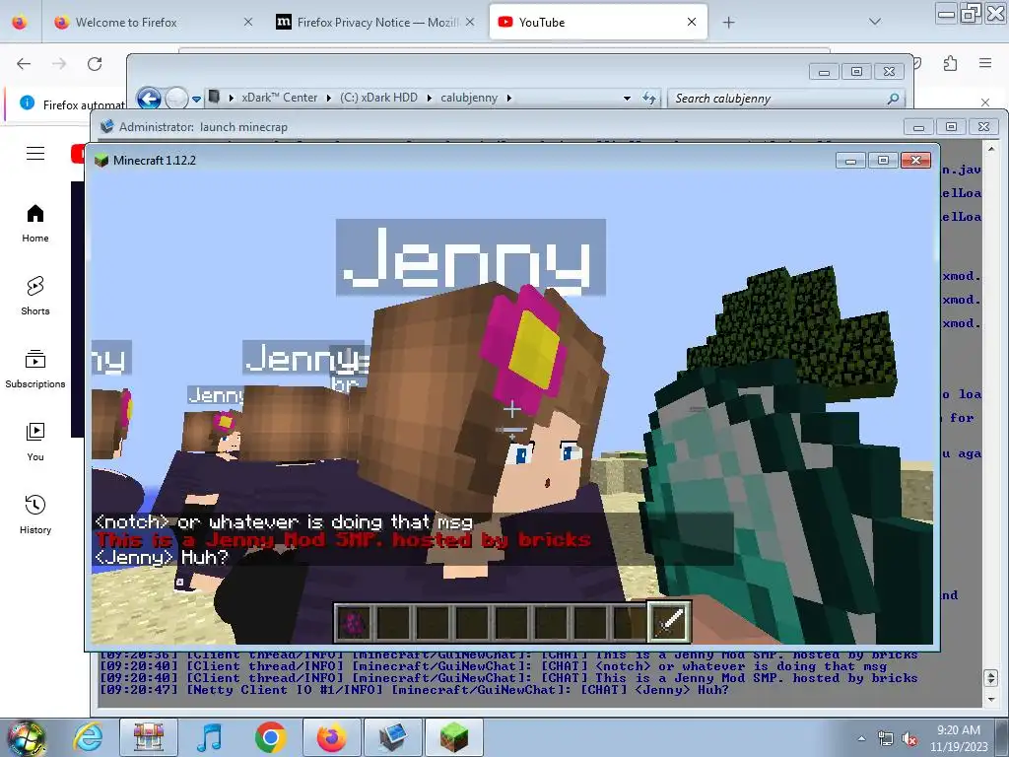Screen dimensions: 1009x757
Task: Click console scrollbar up arrow
Action: click(x=991, y=149)
